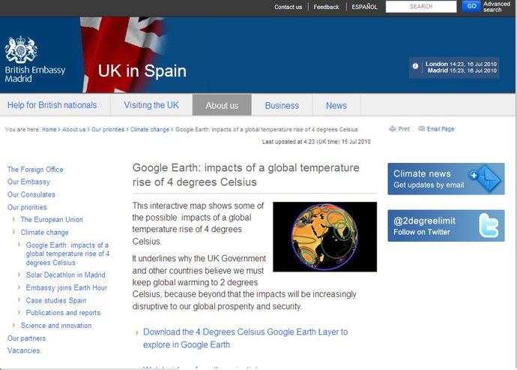Open Solar Decathlon in Madrid page
The height and width of the screenshot is (370, 517).
point(66,275)
